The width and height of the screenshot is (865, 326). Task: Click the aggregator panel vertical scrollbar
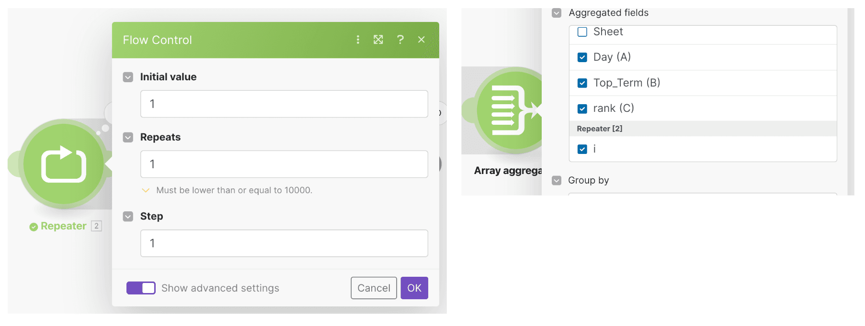[x=851, y=101]
